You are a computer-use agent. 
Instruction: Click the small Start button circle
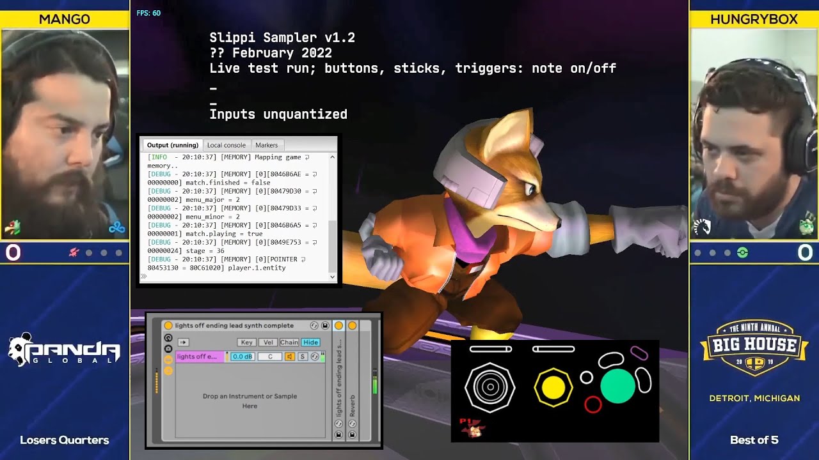pyautogui.click(x=587, y=378)
